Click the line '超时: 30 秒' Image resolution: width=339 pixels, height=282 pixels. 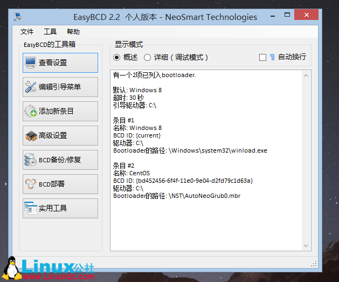click(128, 98)
